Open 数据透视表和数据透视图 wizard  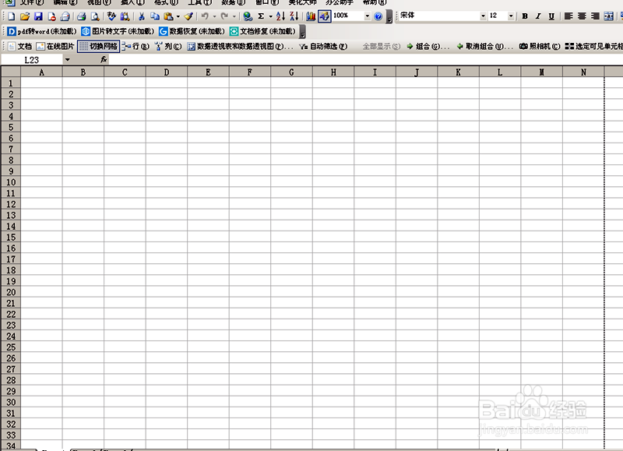click(x=241, y=47)
